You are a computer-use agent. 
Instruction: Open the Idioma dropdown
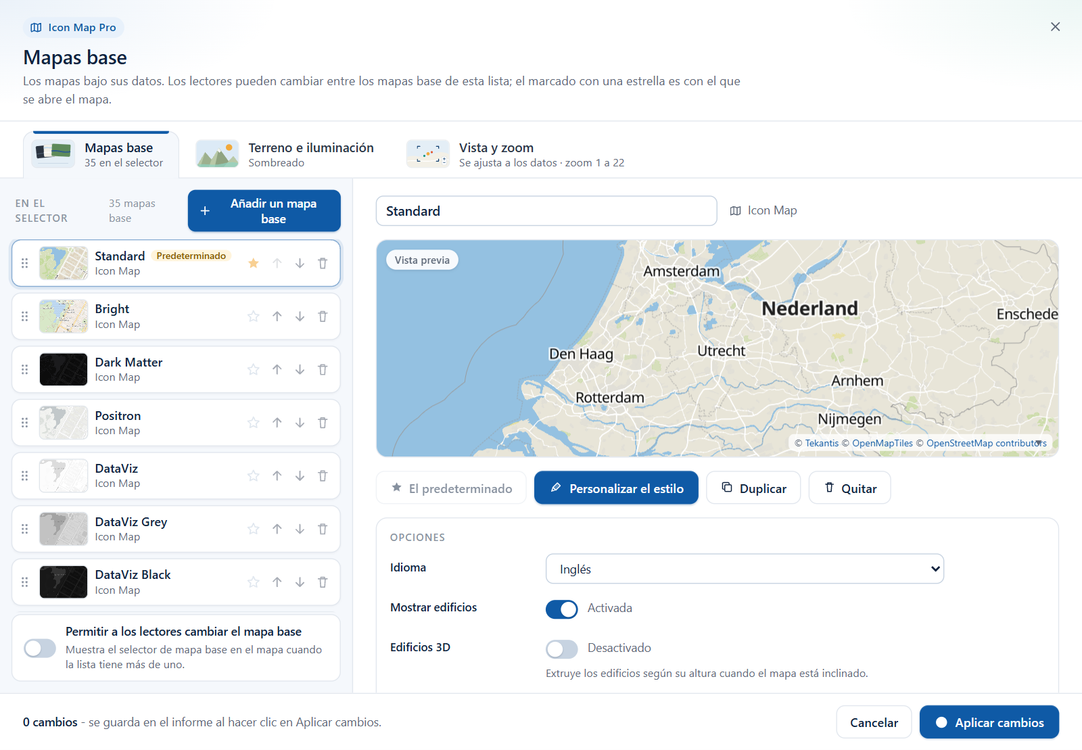[x=745, y=569]
